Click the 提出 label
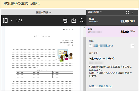 point(91,41)
